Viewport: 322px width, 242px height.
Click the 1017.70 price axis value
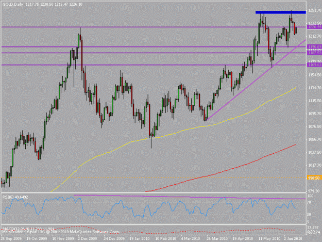(314, 165)
